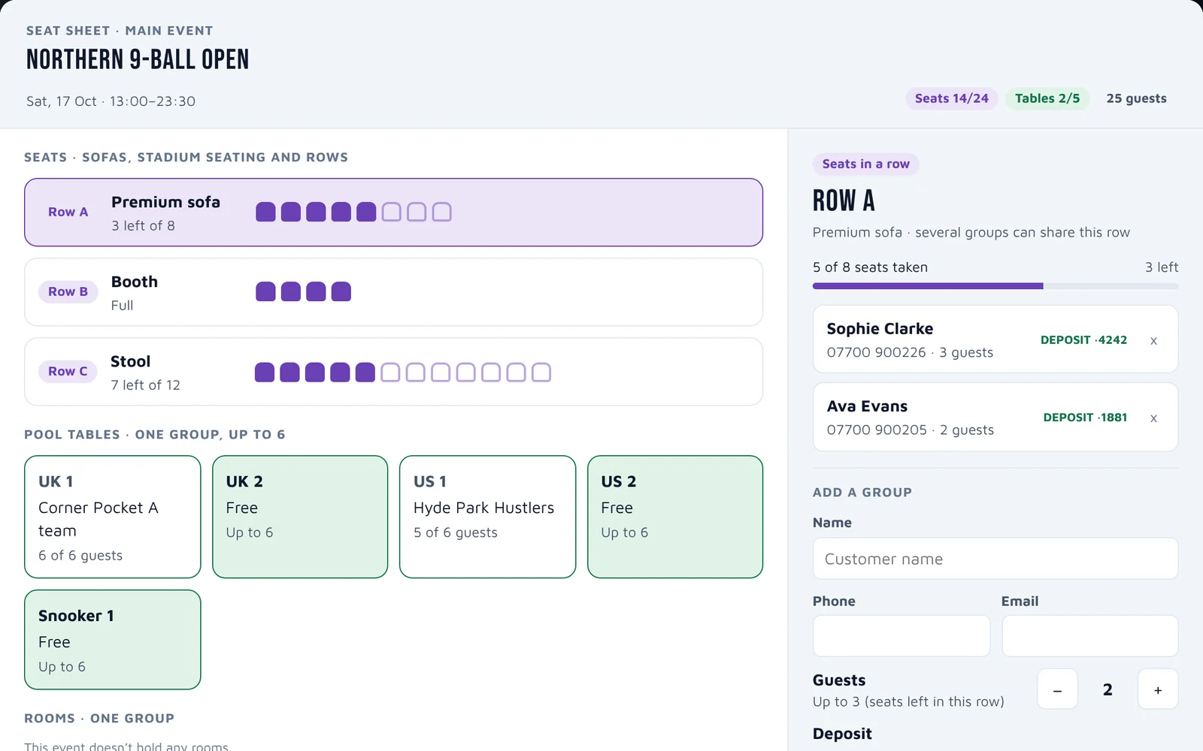Viewport: 1203px width, 751px height.
Task: Click first filled seat in Row A
Action: pos(265,213)
